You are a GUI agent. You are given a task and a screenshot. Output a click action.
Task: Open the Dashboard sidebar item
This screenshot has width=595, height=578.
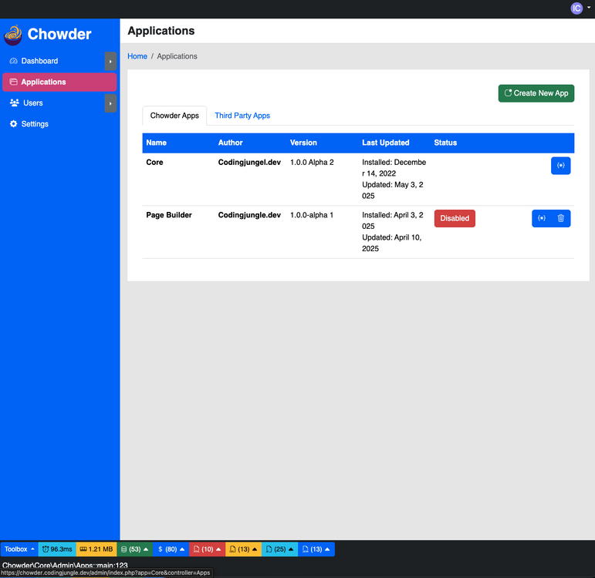(39, 61)
